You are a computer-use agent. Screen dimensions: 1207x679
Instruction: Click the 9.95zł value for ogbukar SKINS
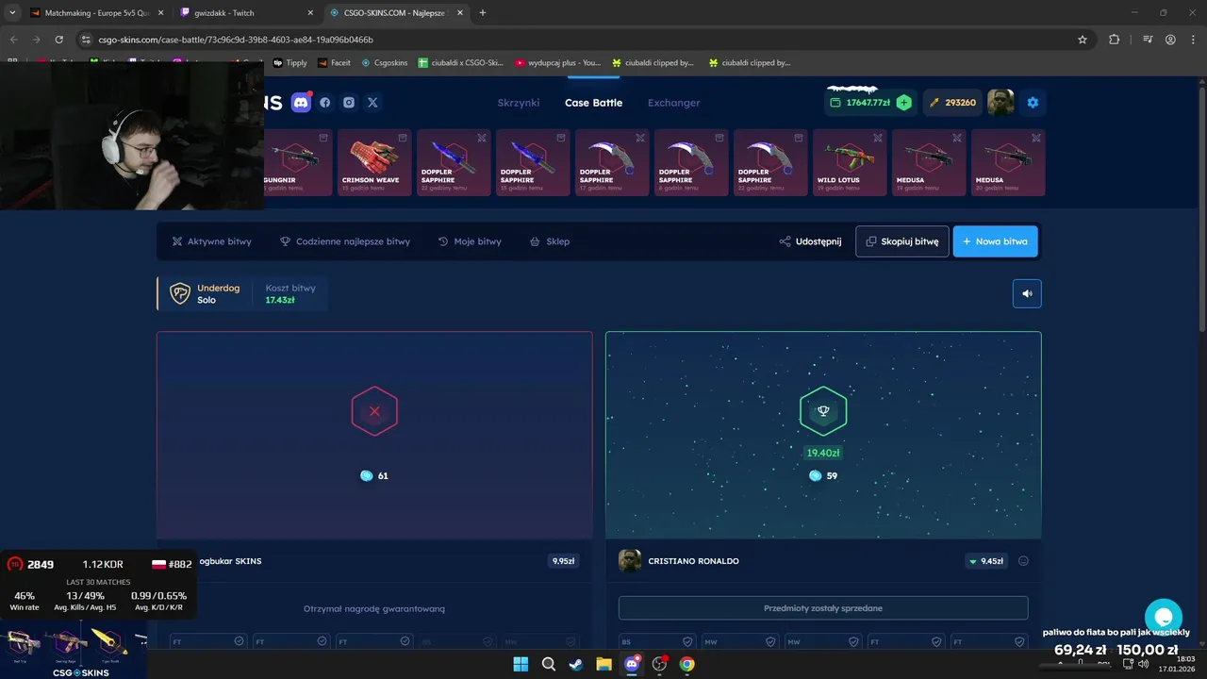563,561
